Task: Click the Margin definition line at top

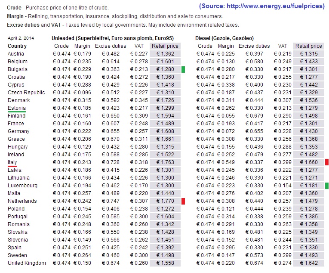Action: pos(115,16)
